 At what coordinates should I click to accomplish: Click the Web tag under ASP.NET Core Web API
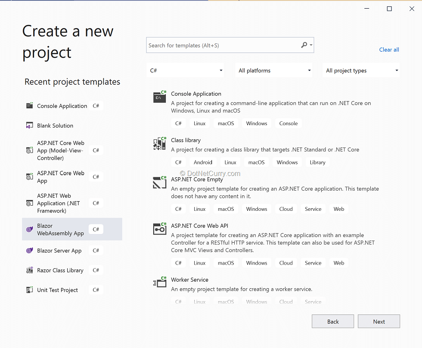339,263
